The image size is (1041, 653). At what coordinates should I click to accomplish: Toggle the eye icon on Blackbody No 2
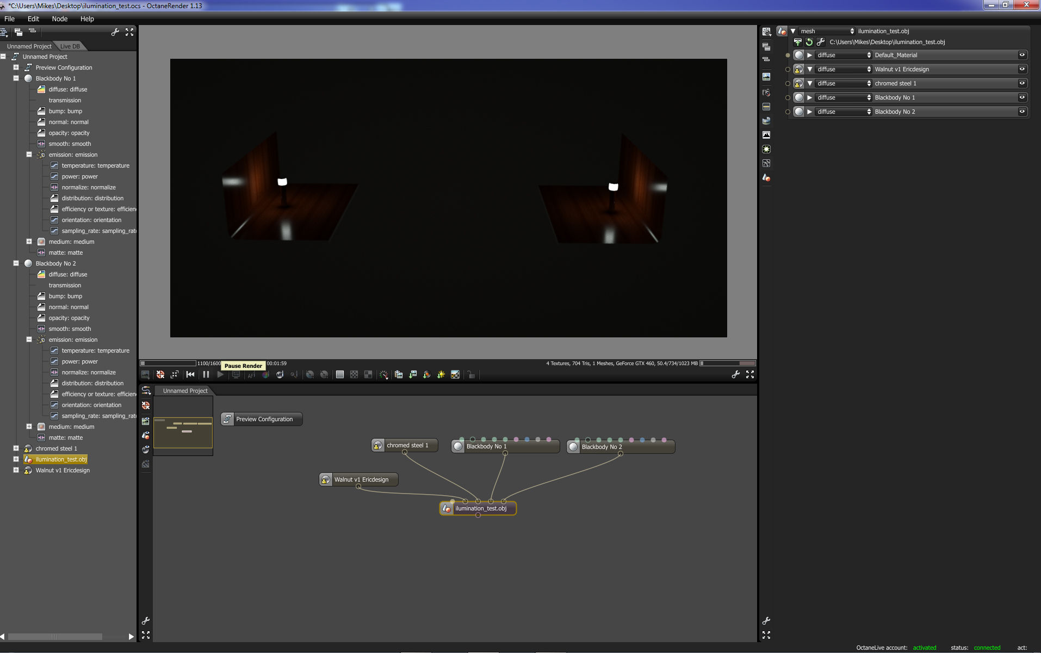click(1022, 112)
